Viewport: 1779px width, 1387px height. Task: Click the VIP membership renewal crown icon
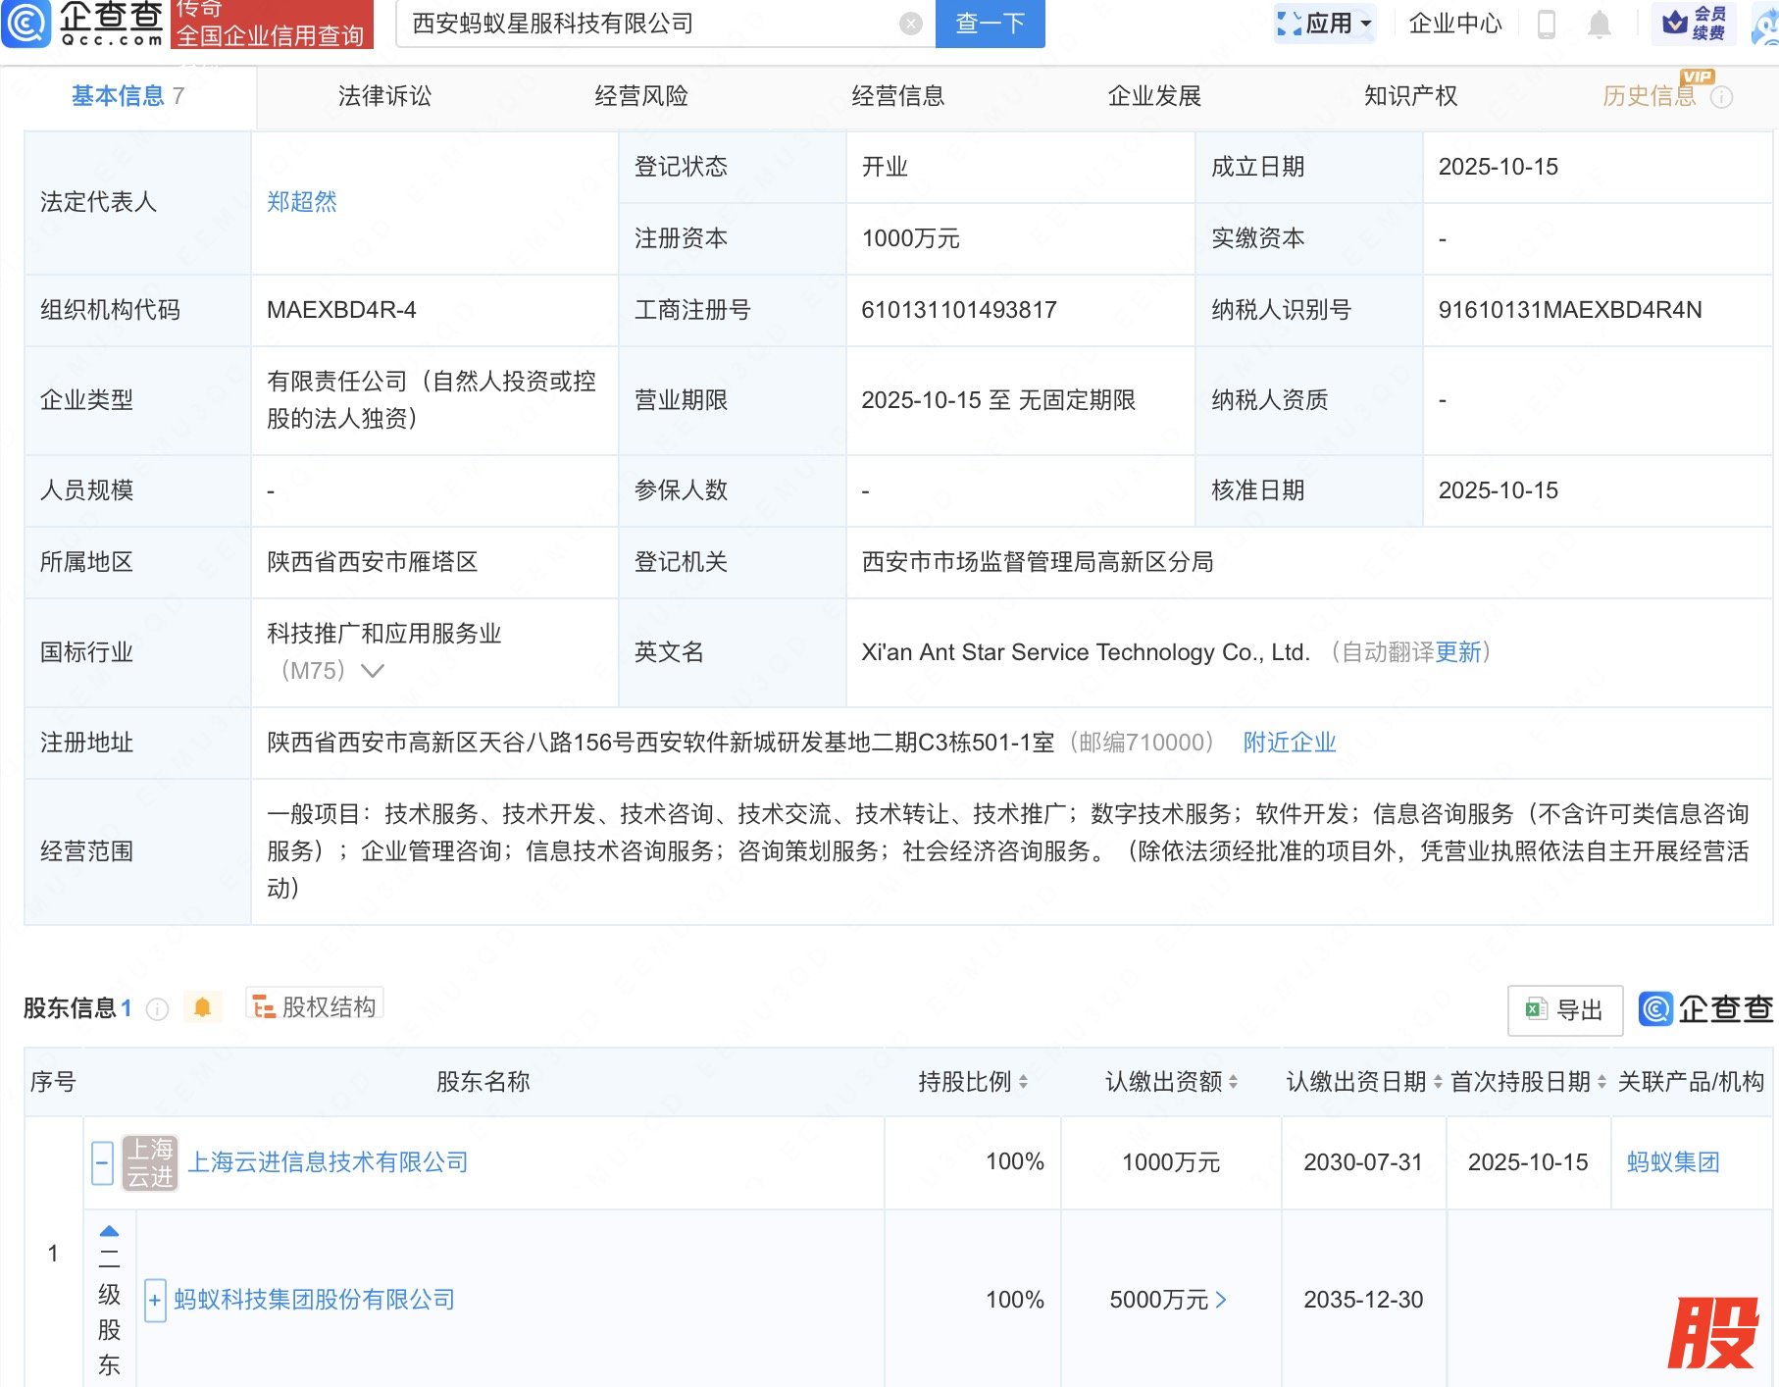(x=1675, y=24)
